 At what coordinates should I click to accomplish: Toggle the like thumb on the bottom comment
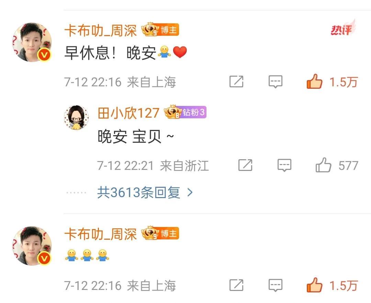314,285
